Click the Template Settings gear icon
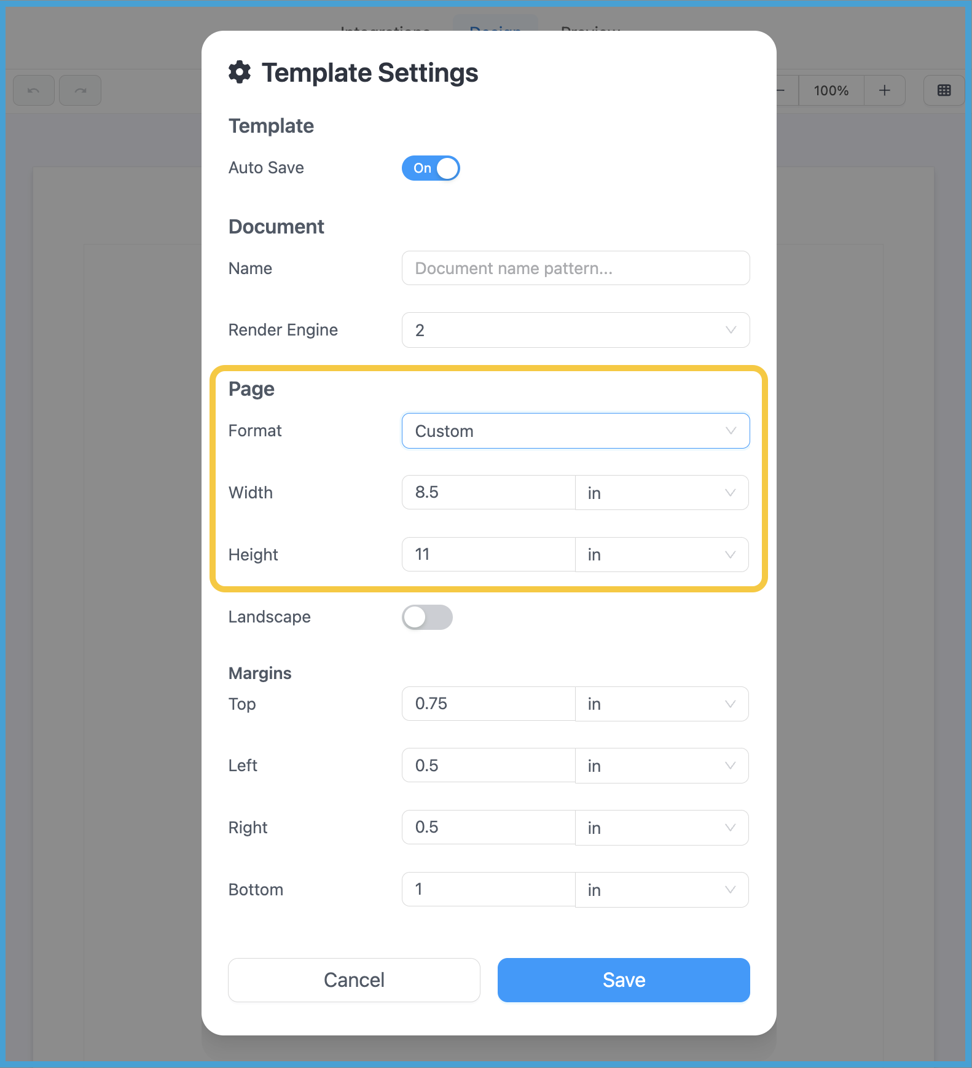The width and height of the screenshot is (972, 1068). click(240, 73)
